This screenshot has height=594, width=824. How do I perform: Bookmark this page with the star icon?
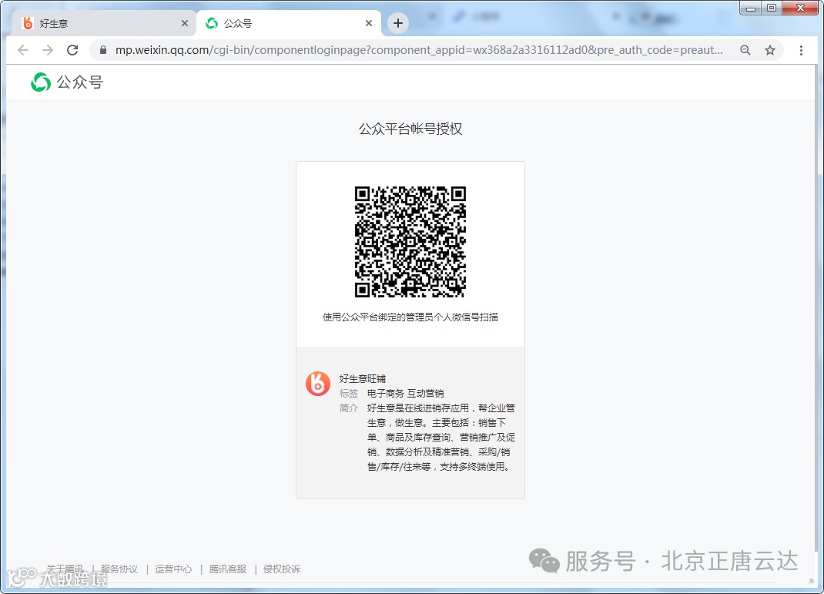(x=770, y=50)
